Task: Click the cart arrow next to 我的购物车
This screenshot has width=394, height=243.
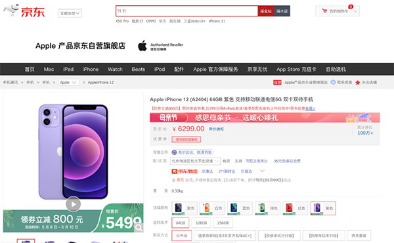Action: pos(355,11)
